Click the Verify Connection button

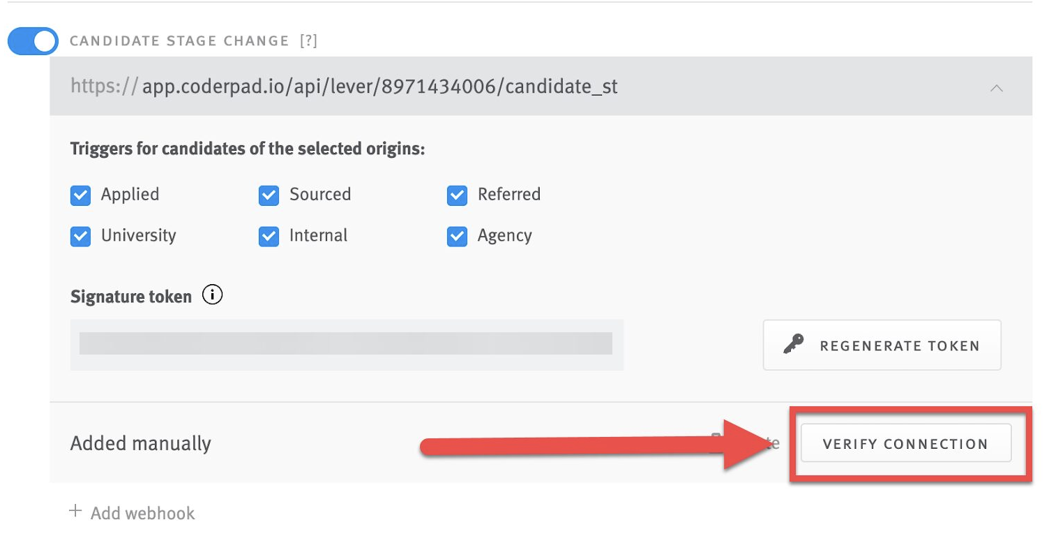(905, 443)
